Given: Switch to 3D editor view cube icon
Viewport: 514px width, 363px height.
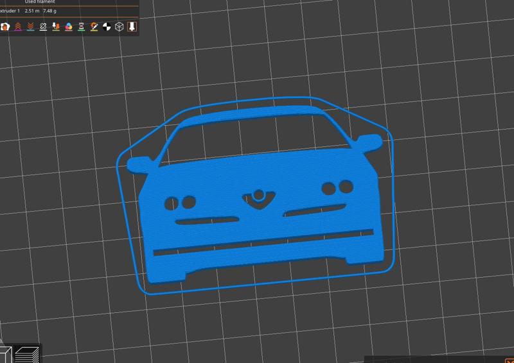Looking at the screenshot, I should [5, 355].
